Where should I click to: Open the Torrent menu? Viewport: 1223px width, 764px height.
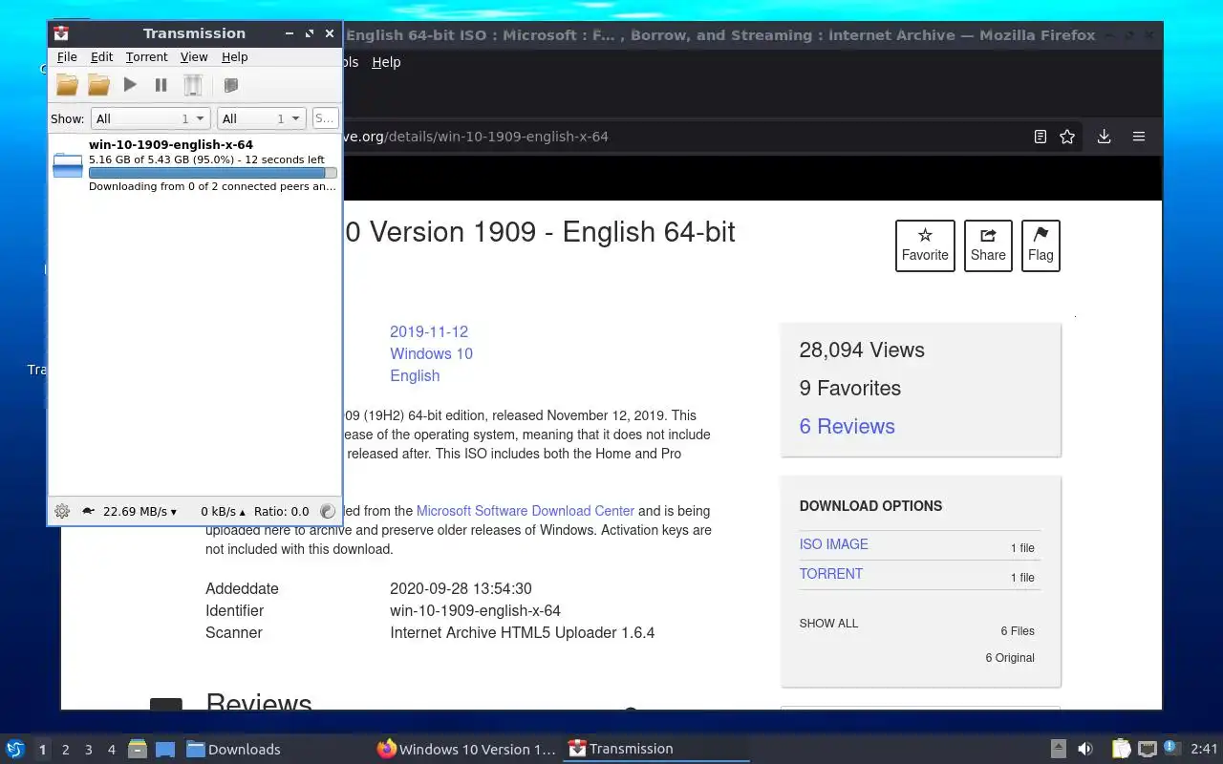point(146,57)
